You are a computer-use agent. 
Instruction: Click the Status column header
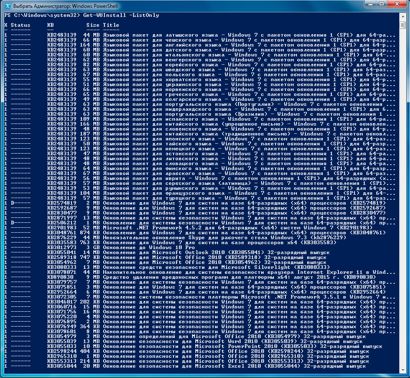coord(21,25)
